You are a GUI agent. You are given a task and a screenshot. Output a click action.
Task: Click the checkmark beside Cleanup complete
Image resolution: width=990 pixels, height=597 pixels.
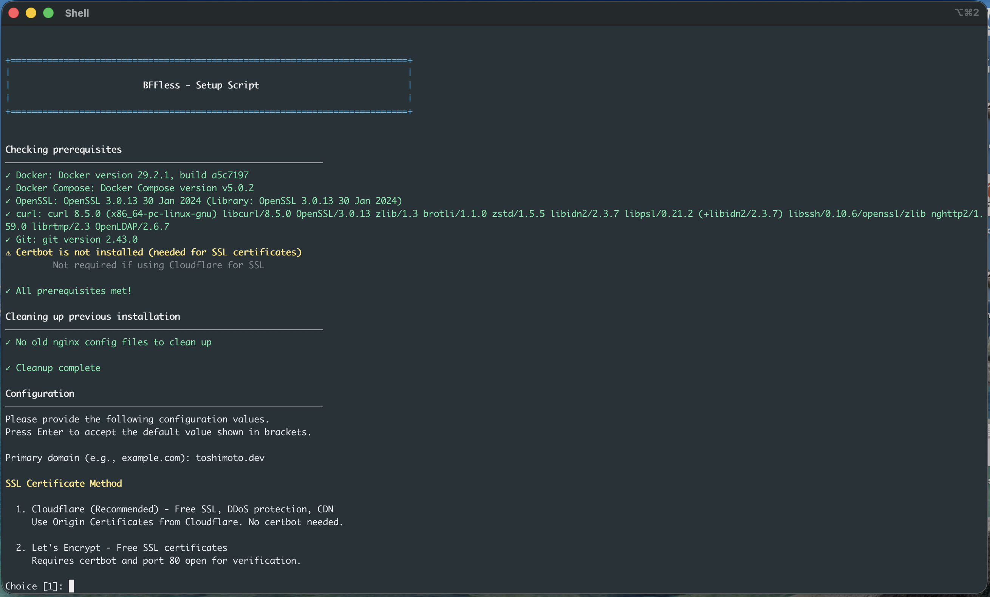pyautogui.click(x=8, y=368)
